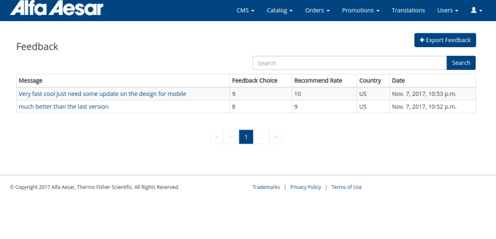
Task: Click the next page → arrow
Action: click(x=261, y=137)
